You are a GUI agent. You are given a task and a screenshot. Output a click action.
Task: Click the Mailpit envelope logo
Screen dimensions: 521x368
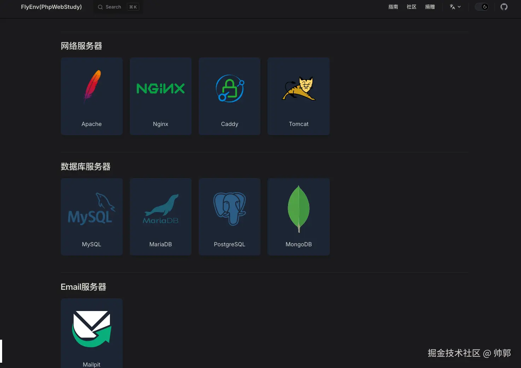click(x=92, y=329)
